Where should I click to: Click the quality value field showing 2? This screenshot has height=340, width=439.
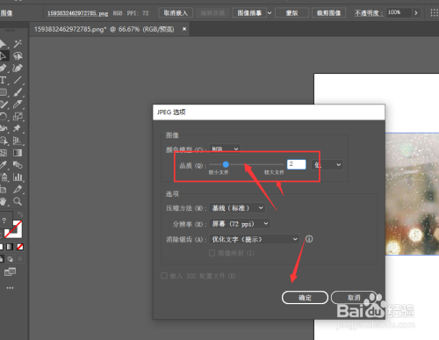297,164
